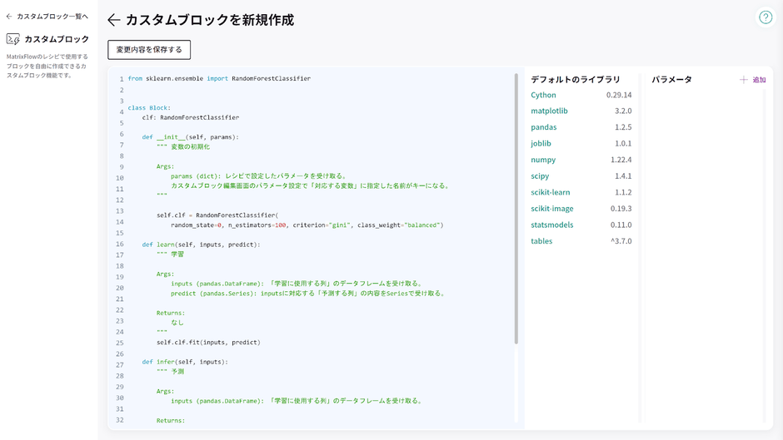Open the numpy library link
783x440 pixels.
tap(543, 160)
